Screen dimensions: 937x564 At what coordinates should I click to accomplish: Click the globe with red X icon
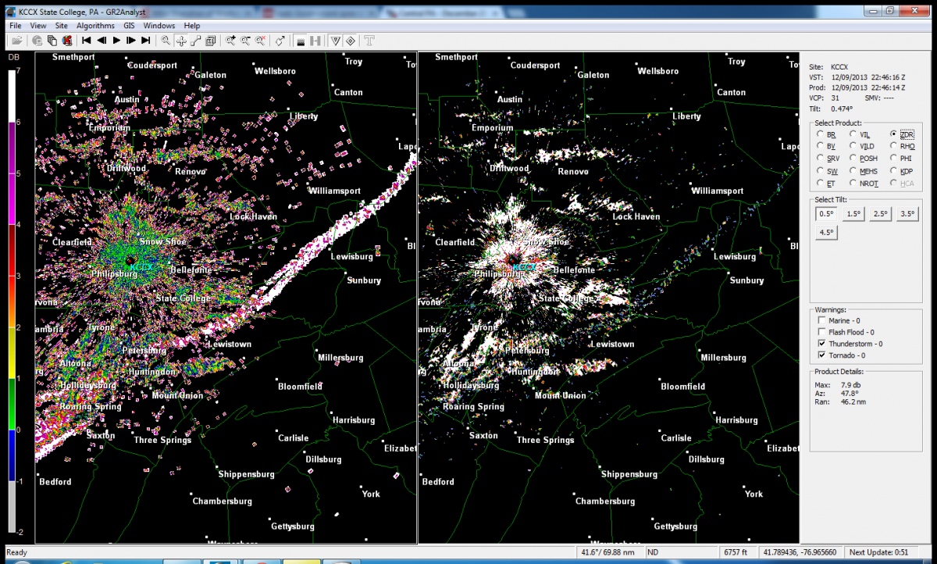67,40
